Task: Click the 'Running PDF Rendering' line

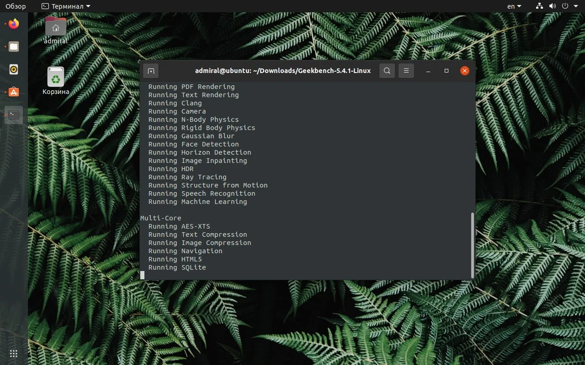Action: point(191,87)
